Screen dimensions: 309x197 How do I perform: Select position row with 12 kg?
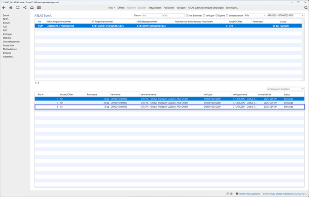click(x=169, y=107)
